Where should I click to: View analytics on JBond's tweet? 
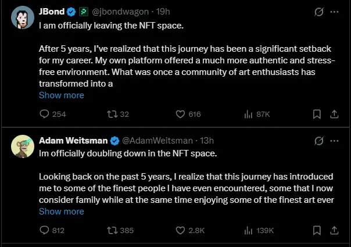[x=248, y=114]
